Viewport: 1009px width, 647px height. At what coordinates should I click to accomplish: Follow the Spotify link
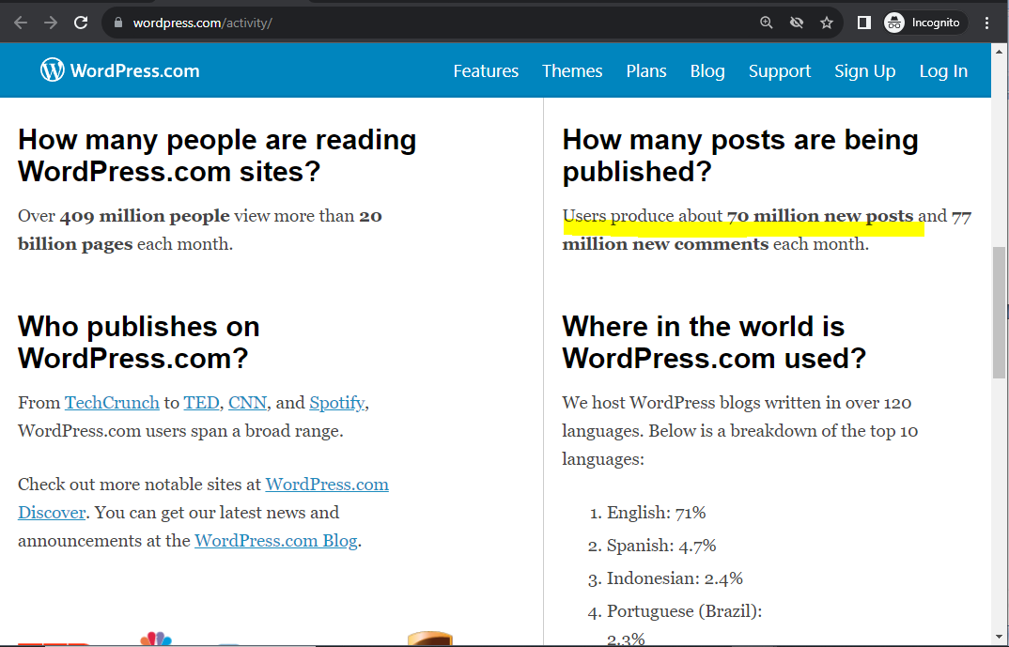(337, 403)
